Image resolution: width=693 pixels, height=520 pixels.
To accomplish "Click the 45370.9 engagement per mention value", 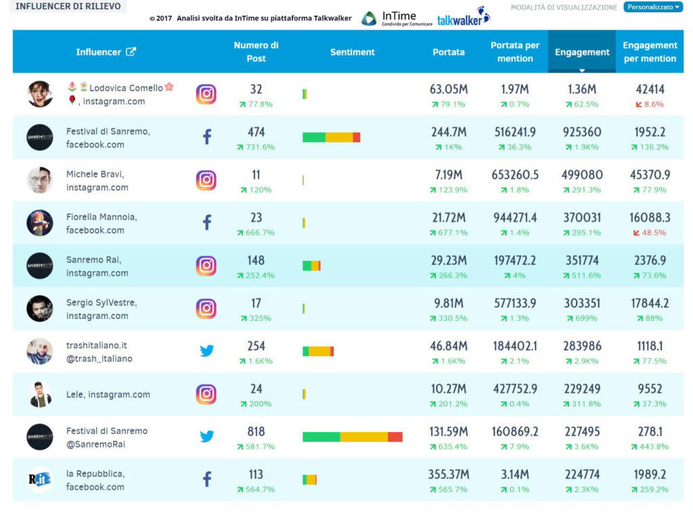I will [x=650, y=175].
